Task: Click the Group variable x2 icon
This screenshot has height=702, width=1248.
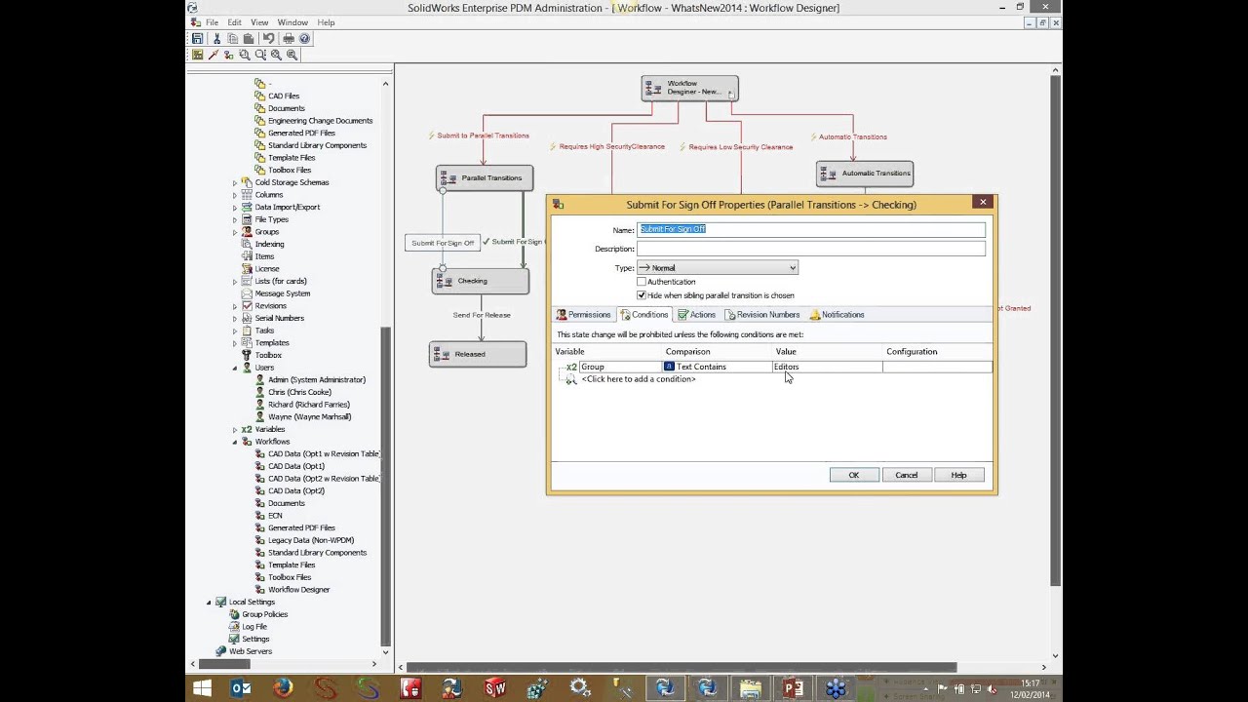Action: point(572,367)
